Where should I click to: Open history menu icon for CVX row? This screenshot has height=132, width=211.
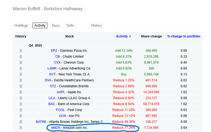[21, 62]
